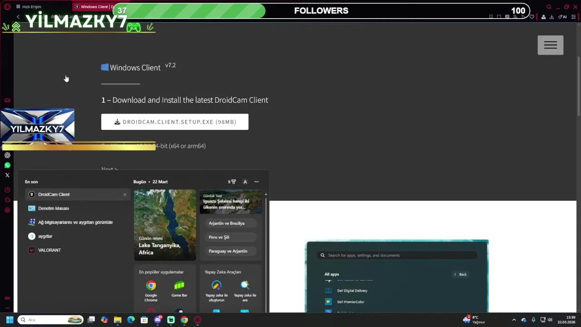Open 'Yapay zeka ile ara' tool
581x327 pixels.
pos(245,291)
